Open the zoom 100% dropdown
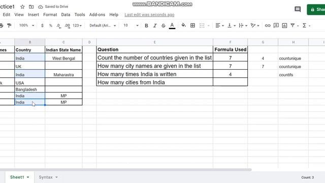The height and width of the screenshot is (183, 325). (26, 25)
